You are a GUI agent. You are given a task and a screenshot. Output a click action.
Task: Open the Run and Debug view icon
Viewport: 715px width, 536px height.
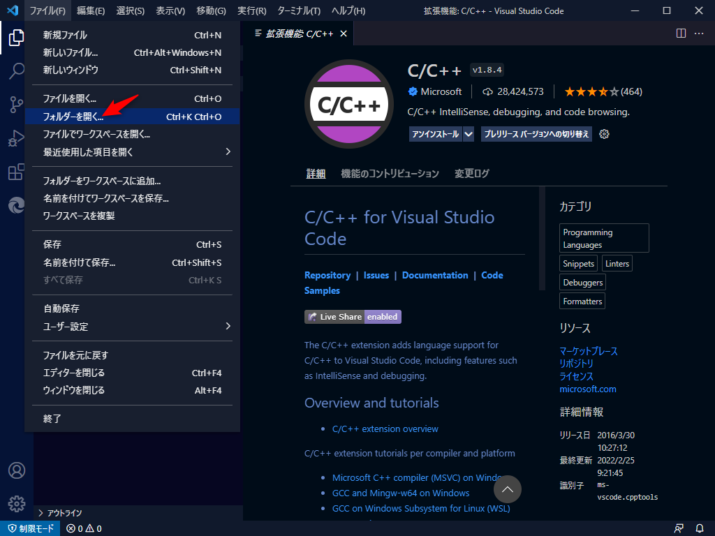17,138
